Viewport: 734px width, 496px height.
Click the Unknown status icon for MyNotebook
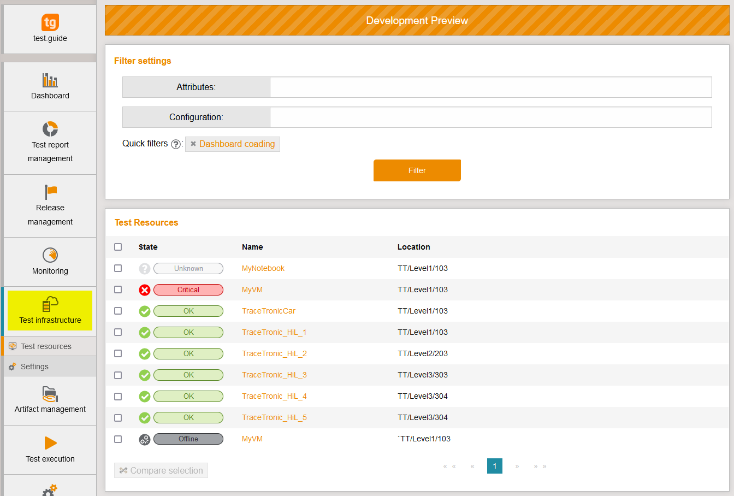click(144, 268)
